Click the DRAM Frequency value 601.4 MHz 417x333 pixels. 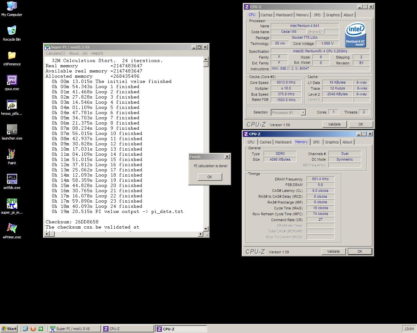[320, 179]
